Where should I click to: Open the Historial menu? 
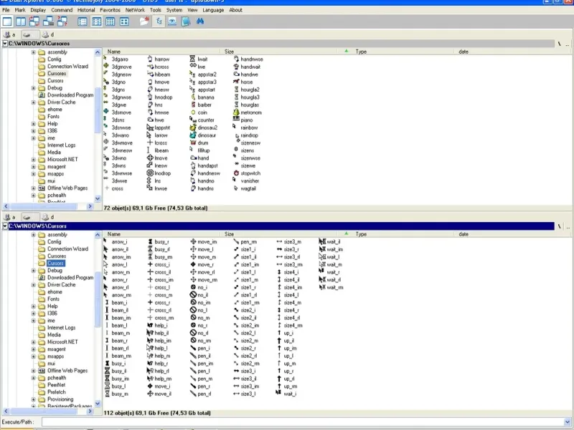86,10
